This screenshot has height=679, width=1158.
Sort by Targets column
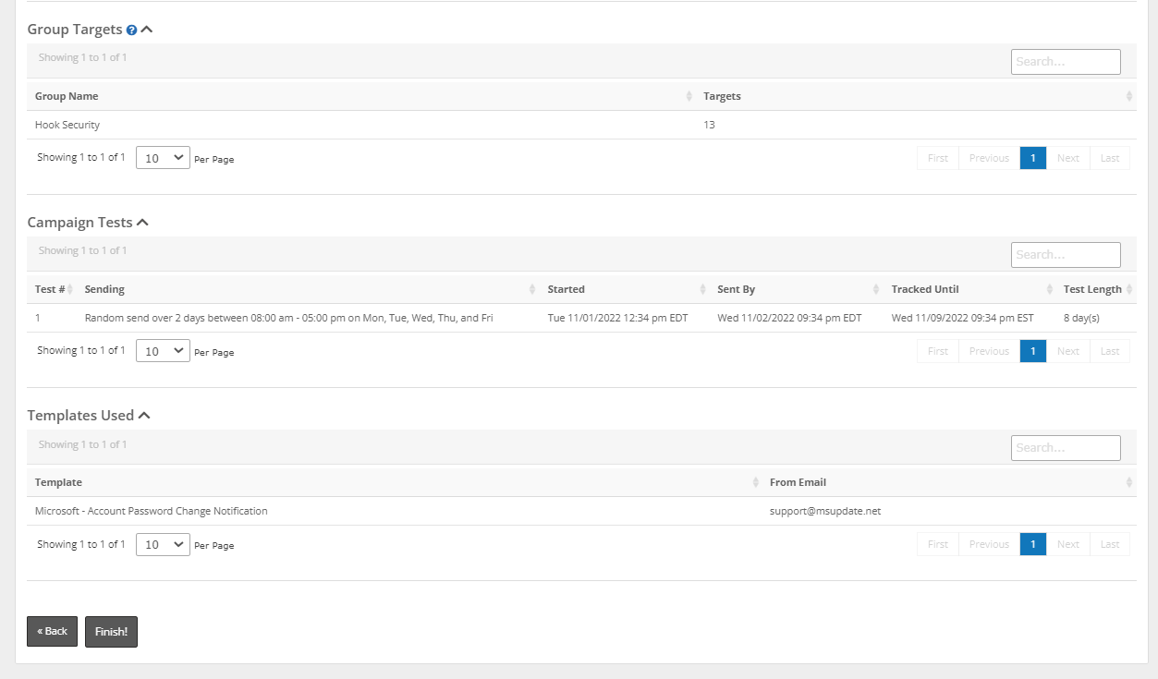pyautogui.click(x=916, y=96)
